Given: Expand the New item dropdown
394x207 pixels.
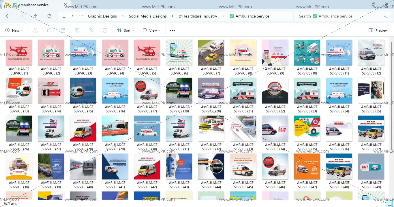Looking at the screenshot, I should coord(14,30).
